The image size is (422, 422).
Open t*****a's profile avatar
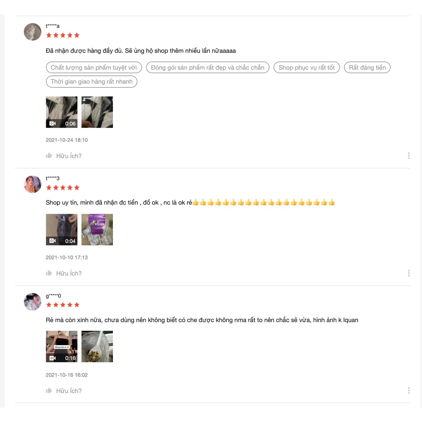pyautogui.click(x=33, y=32)
